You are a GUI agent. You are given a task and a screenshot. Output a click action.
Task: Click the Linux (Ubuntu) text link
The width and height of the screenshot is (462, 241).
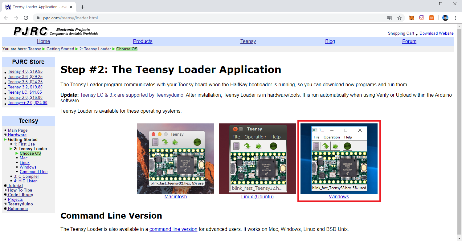257,196
